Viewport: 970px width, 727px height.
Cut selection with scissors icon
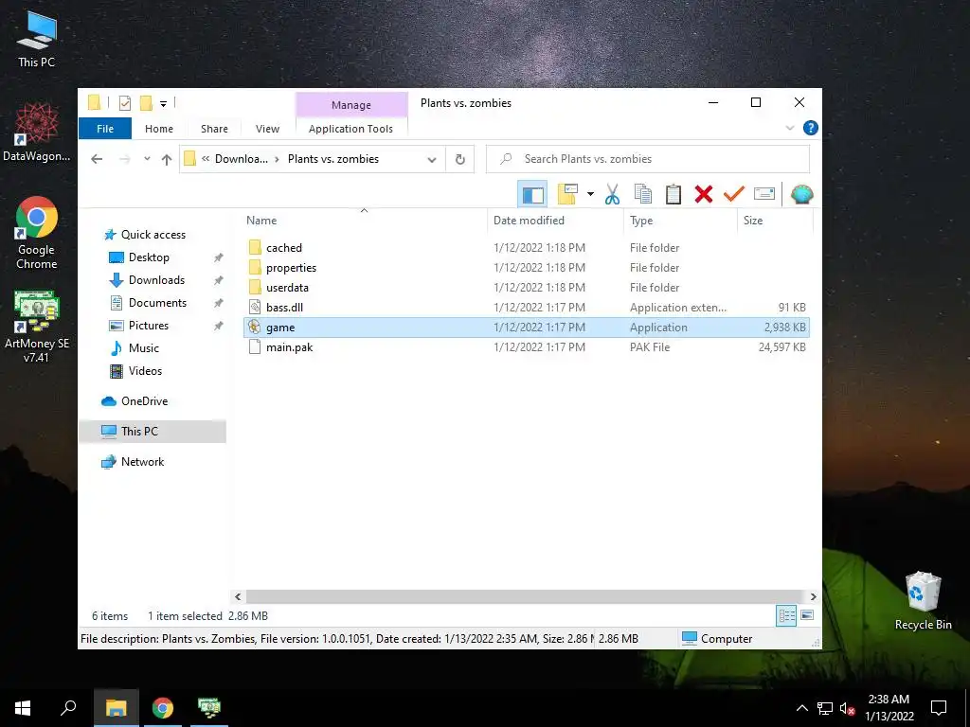pyautogui.click(x=613, y=195)
